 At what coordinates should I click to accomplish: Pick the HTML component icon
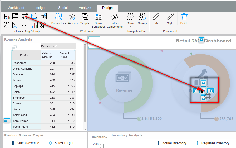click(x=25, y=25)
